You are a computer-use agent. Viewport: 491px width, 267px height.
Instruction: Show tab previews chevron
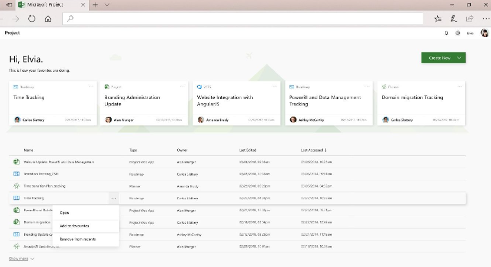point(107,5)
